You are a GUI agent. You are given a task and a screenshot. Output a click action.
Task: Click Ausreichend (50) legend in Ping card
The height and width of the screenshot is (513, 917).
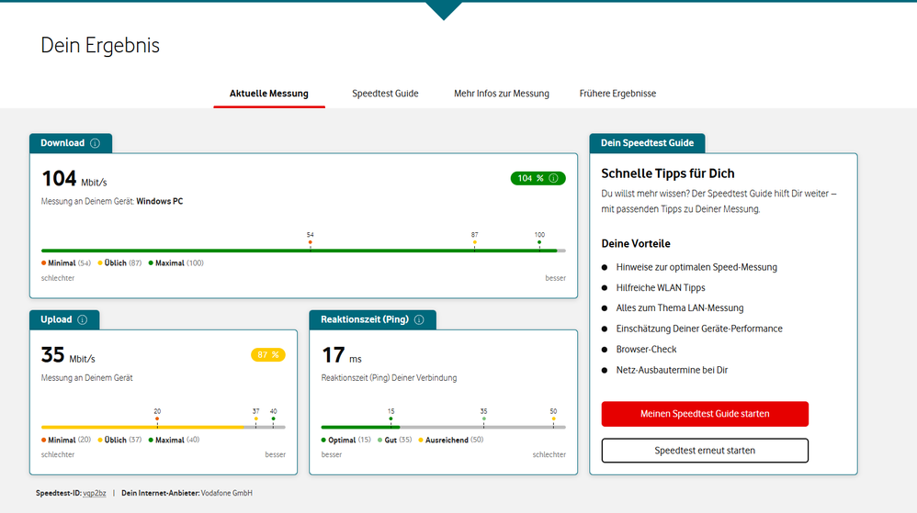(x=451, y=440)
